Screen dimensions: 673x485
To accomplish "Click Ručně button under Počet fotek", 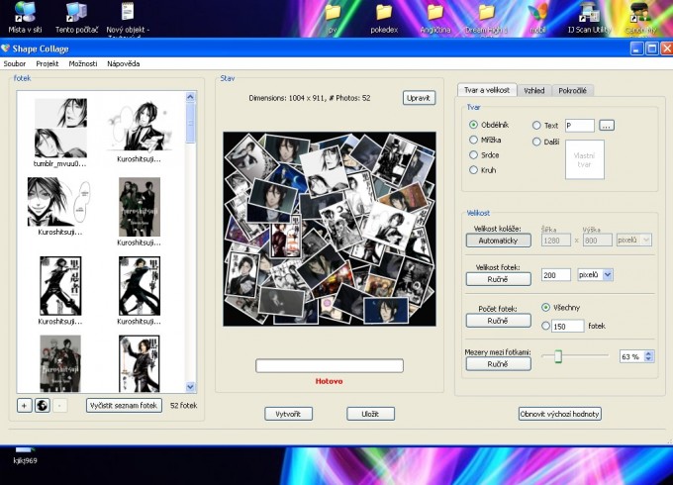I will point(498,321).
